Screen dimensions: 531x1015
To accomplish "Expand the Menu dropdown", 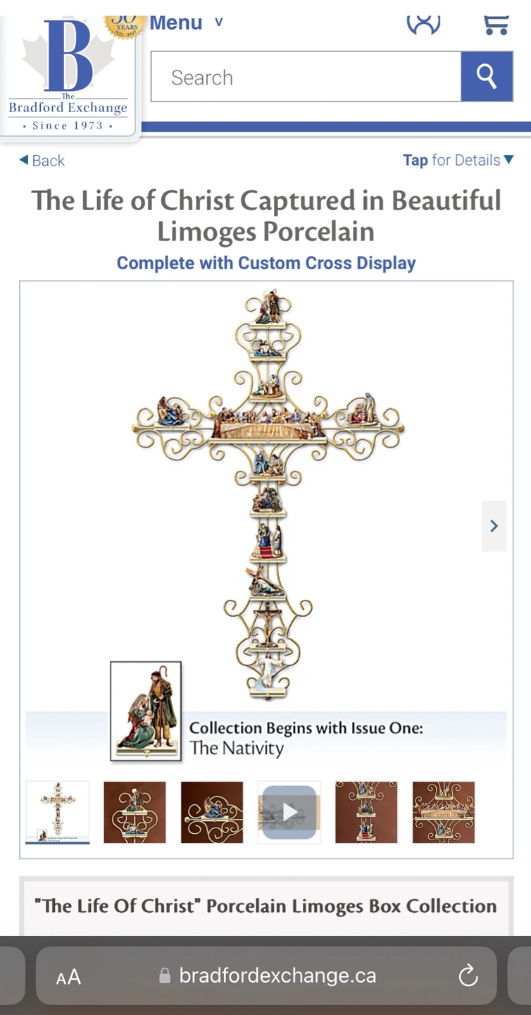I will (x=186, y=23).
